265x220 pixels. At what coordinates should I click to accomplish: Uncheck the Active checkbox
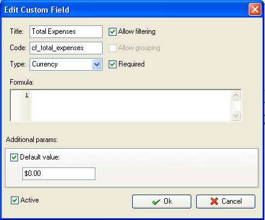tap(14, 200)
